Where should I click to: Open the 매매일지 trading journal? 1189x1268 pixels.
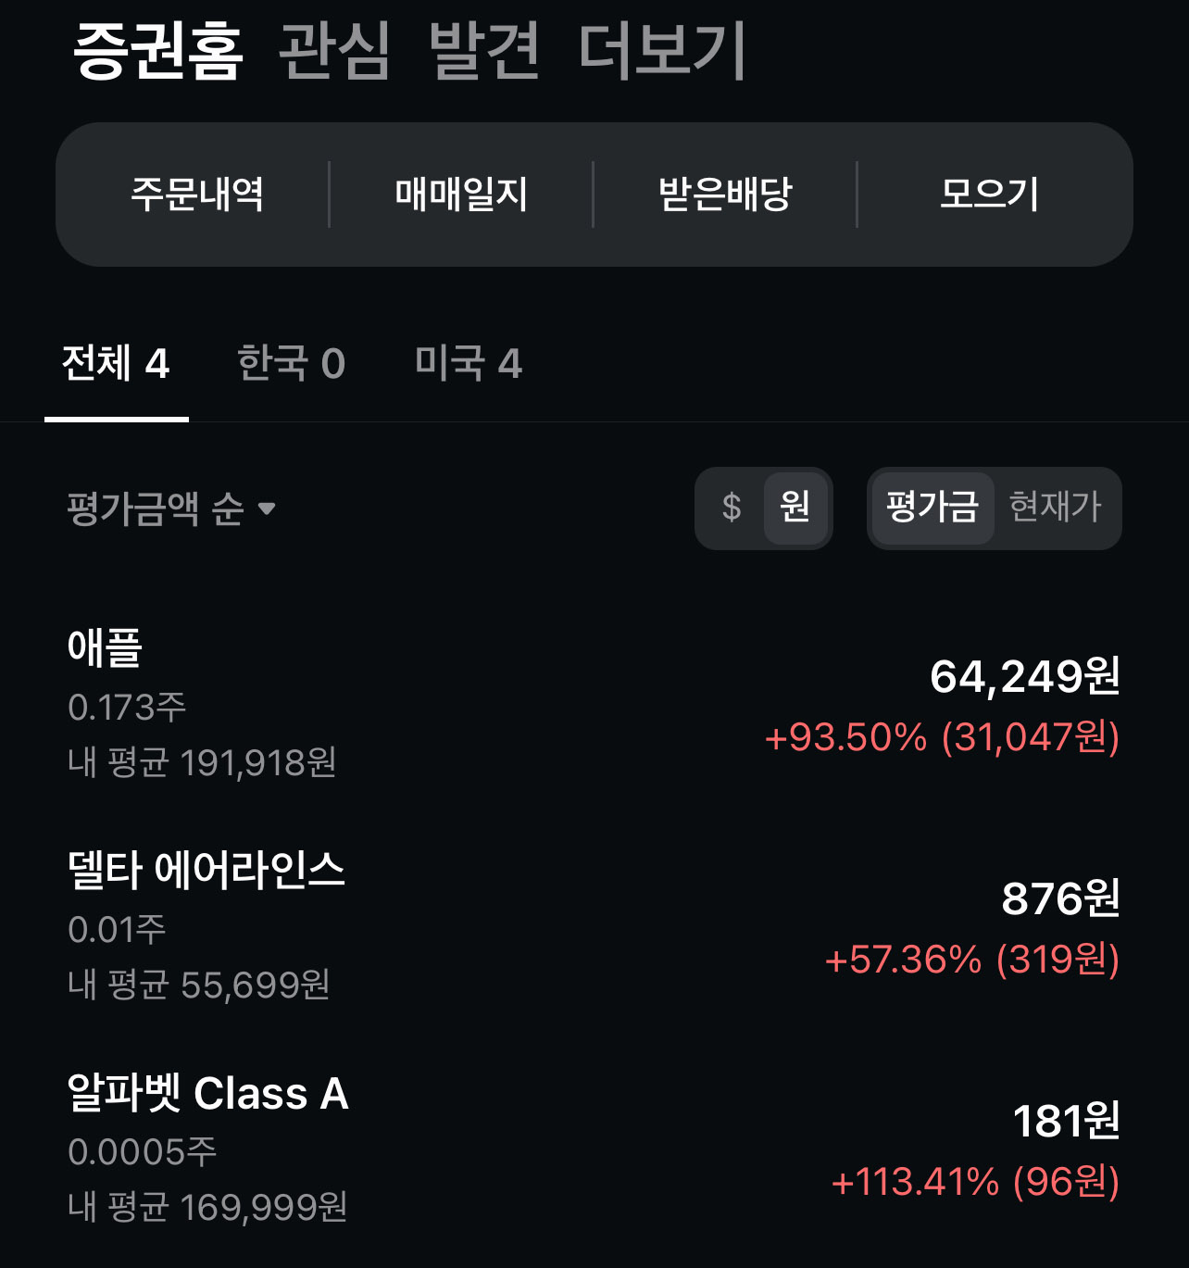point(461,195)
